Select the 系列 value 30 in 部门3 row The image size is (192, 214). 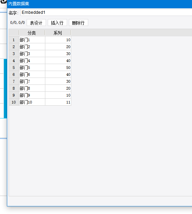tap(58, 54)
